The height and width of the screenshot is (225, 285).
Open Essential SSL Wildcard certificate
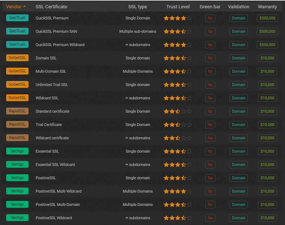click(55, 165)
